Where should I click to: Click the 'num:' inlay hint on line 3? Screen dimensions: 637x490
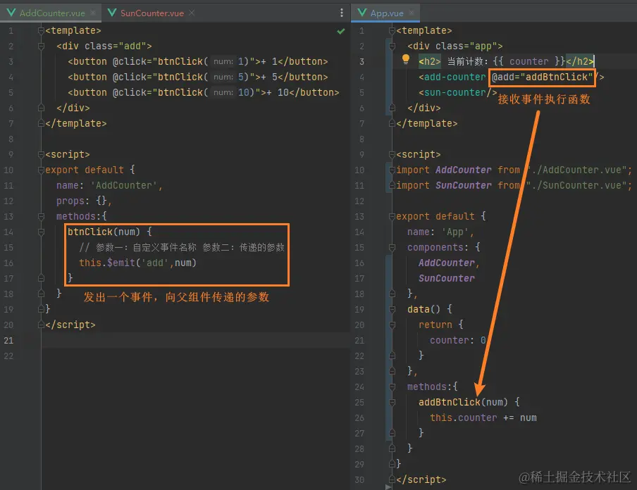(223, 62)
